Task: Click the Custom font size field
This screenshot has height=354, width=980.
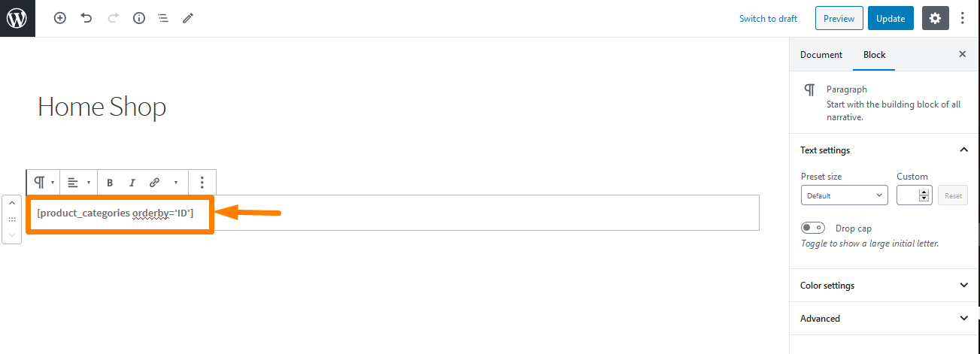Action: tap(909, 195)
